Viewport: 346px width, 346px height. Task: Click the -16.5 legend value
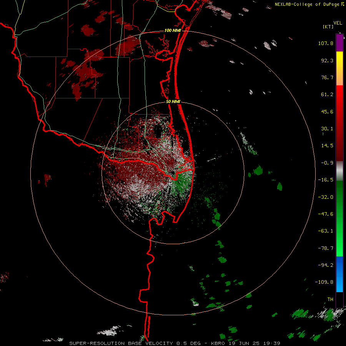[326, 180]
